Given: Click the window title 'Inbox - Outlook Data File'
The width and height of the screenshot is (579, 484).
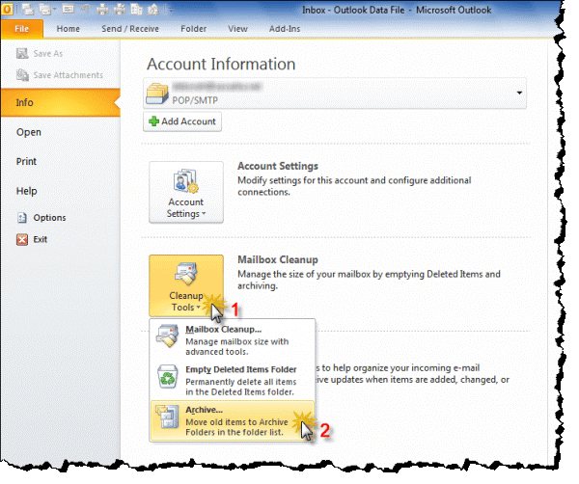Looking at the screenshot, I should coord(353,10).
